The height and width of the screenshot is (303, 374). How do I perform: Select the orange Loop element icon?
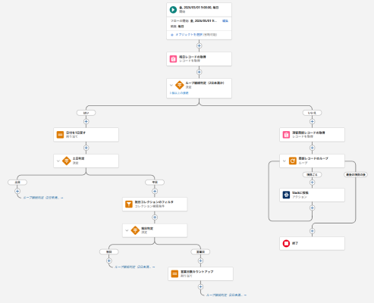tap(293, 161)
